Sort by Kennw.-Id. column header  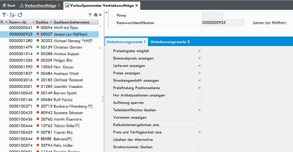[20, 22]
